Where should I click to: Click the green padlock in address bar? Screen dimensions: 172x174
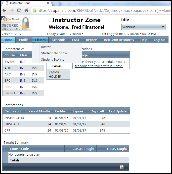(x=34, y=11)
